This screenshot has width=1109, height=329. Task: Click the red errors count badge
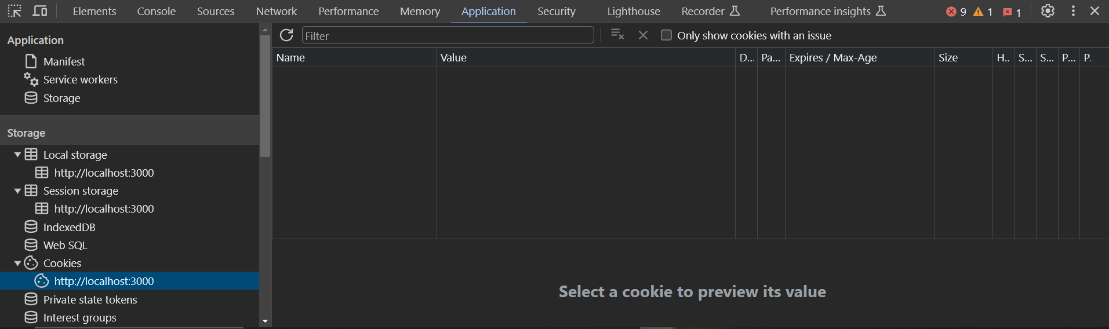pos(956,12)
